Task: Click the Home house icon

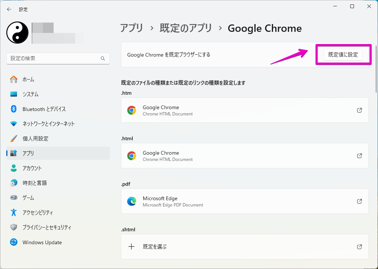Action: point(14,80)
